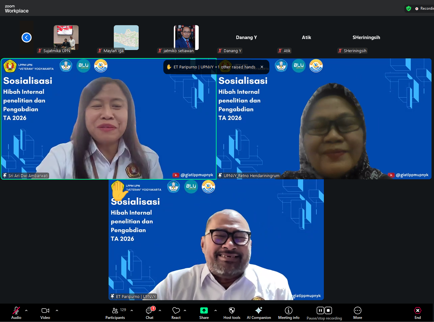This screenshot has height=322, width=434.
Task: Click the green Share screen icon
Action: [x=204, y=310]
